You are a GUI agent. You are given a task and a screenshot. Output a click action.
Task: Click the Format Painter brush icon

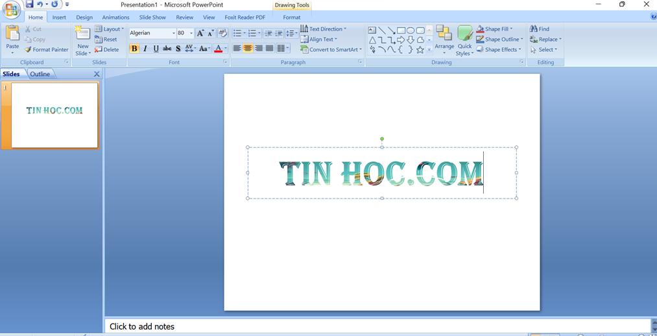pos(28,49)
